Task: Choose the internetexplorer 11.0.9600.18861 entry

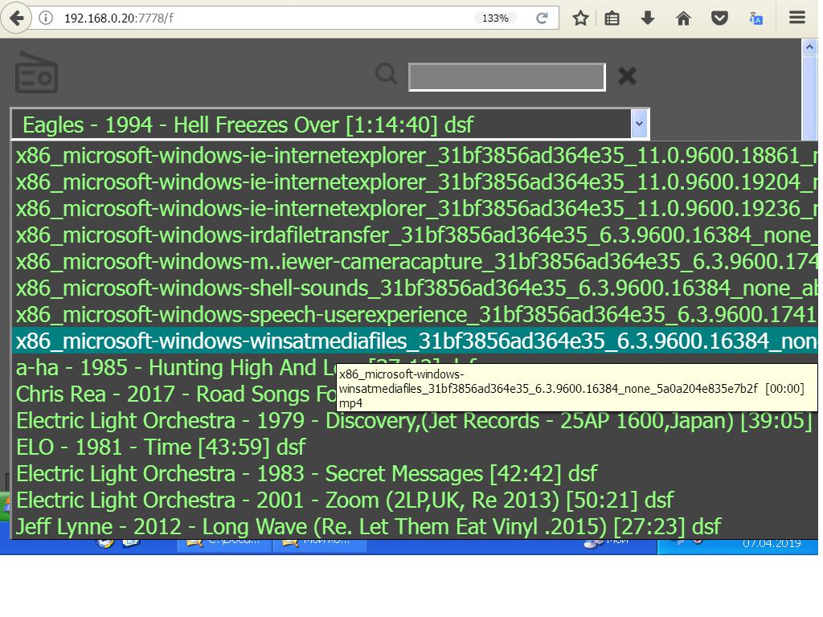Action: [x=415, y=155]
